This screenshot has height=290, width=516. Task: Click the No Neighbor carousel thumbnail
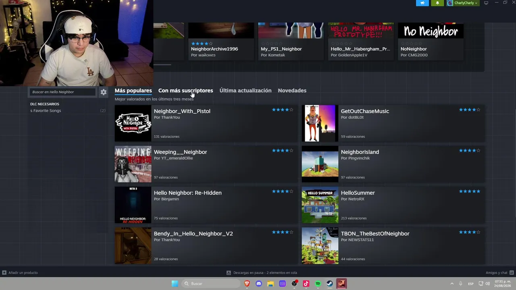(x=431, y=31)
